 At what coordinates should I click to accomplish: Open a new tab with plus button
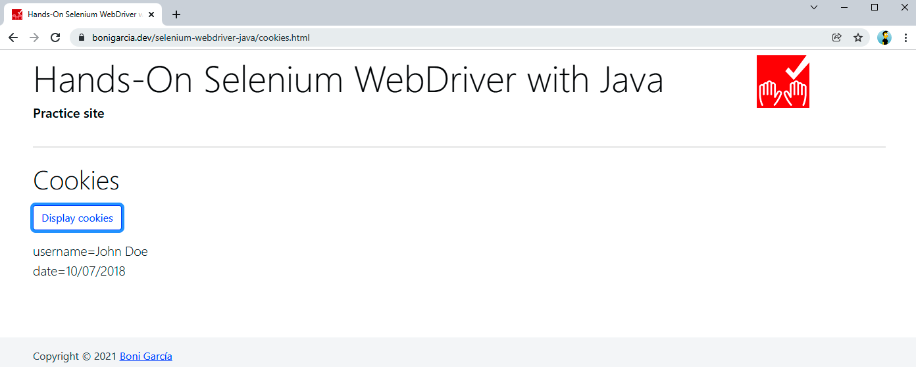tap(176, 14)
